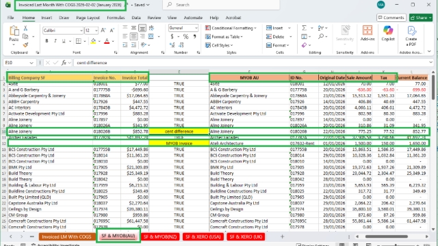Switch to the Formulas ribbon tab
The width and height of the screenshot is (438, 246).
(116, 18)
